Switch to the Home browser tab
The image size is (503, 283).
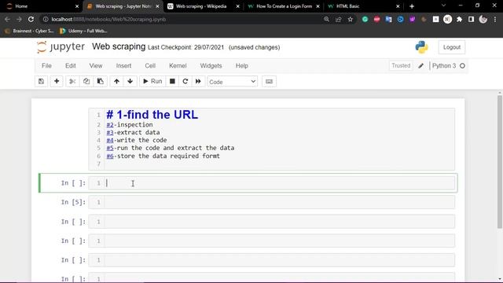pyautogui.click(x=42, y=6)
